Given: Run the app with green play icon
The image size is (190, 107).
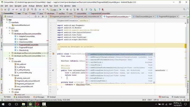Looking at the screenshot, I should pyautogui.click(x=60, y=10).
